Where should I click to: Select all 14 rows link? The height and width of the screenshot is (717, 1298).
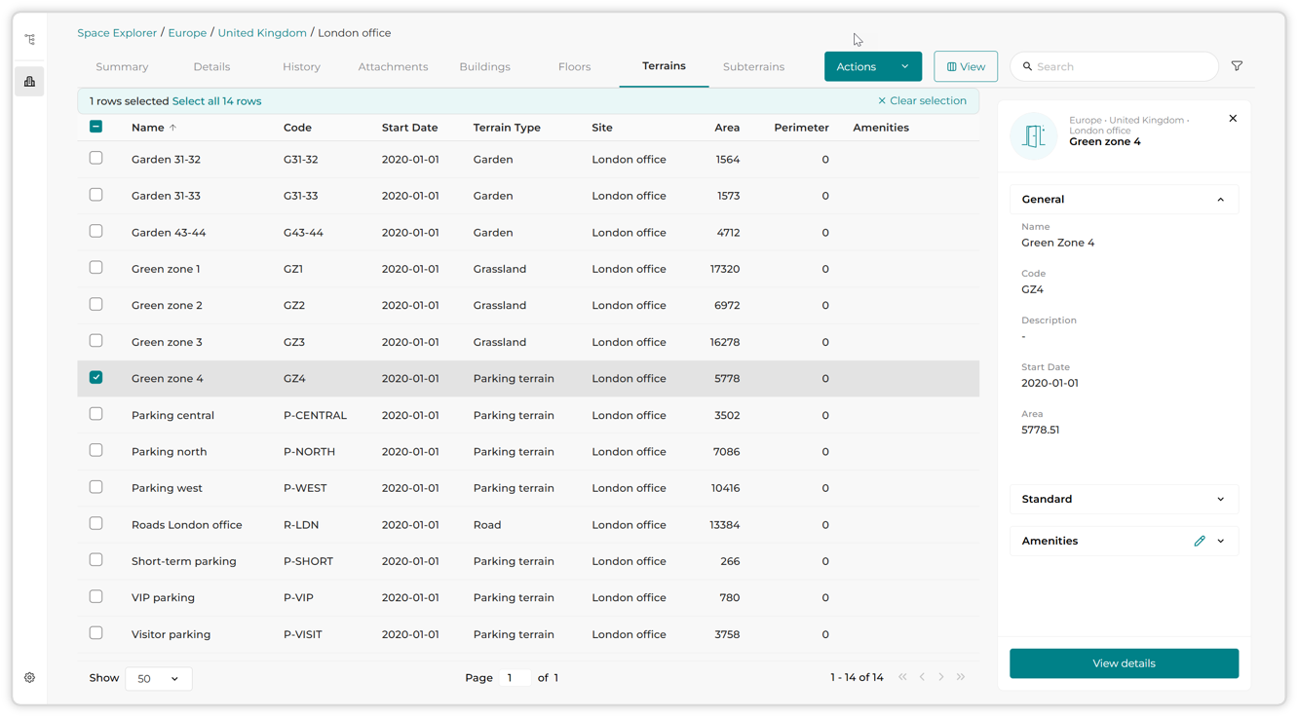(x=216, y=101)
